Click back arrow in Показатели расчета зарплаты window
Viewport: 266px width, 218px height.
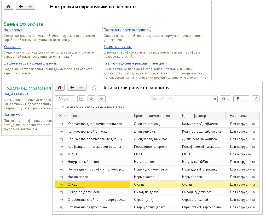(72, 87)
